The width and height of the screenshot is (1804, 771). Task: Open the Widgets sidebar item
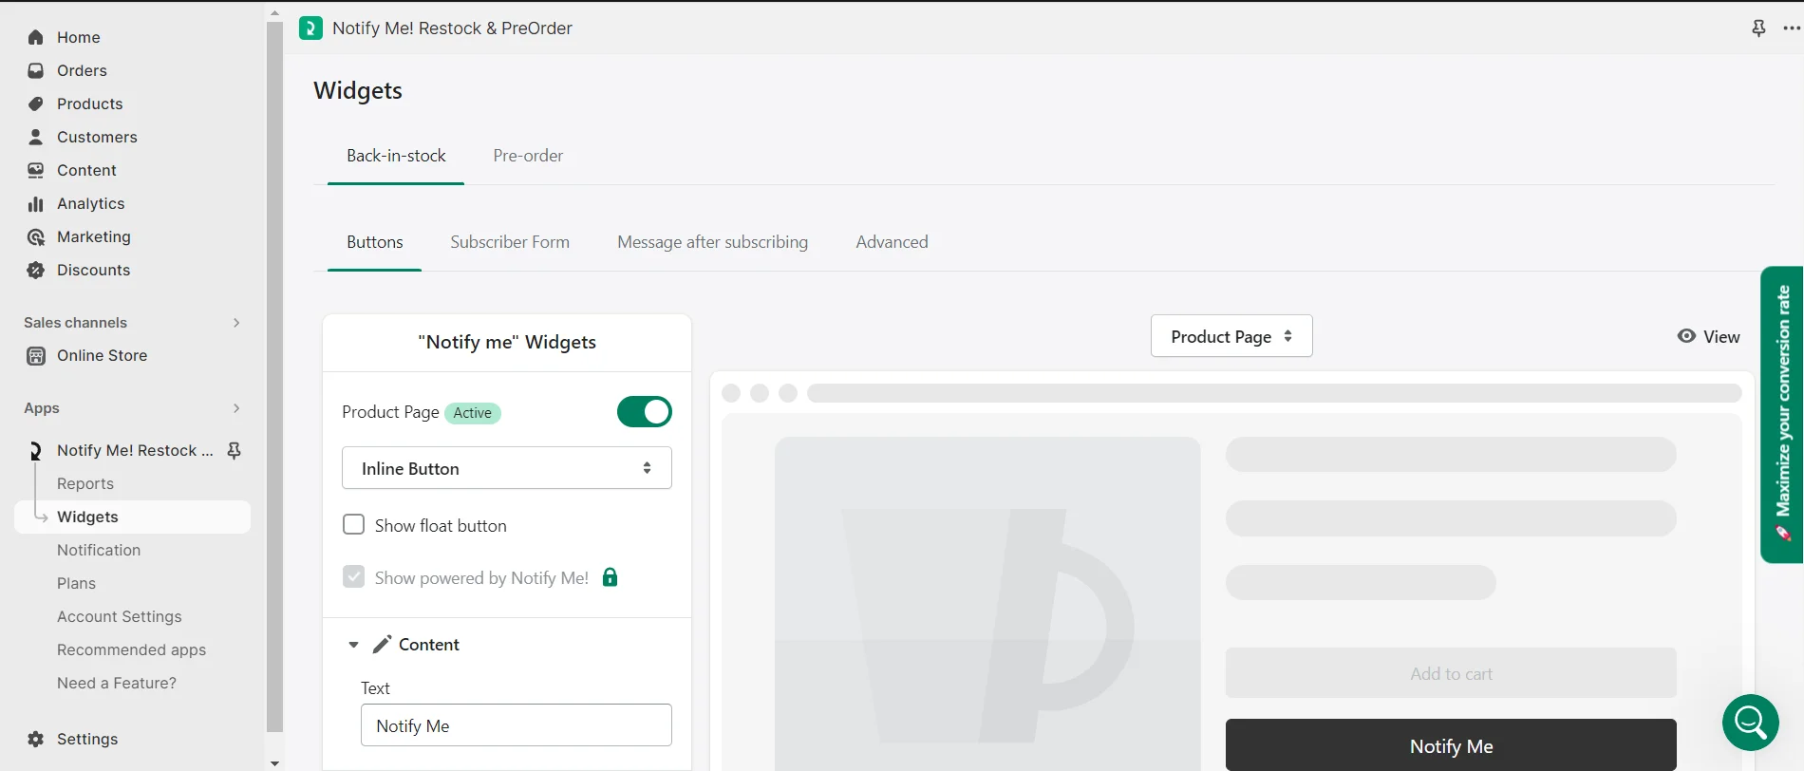pos(133,517)
